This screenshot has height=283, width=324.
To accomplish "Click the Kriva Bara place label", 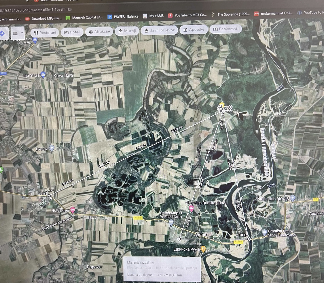I will (x=63, y=76).
